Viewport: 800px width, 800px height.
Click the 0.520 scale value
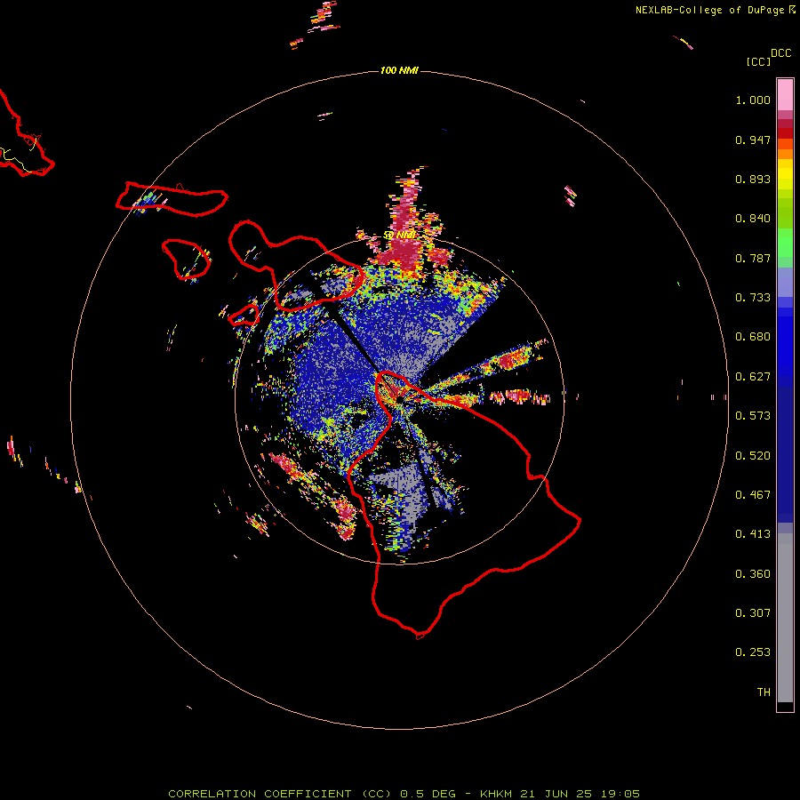tap(753, 456)
